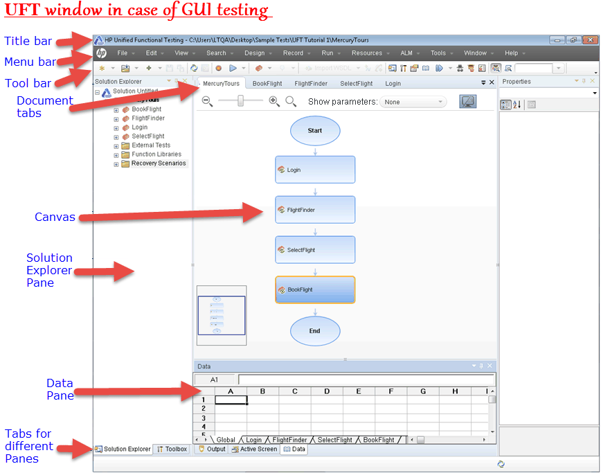This screenshot has width=601, height=473.
Task: Open the Tools menu
Action: [440, 52]
